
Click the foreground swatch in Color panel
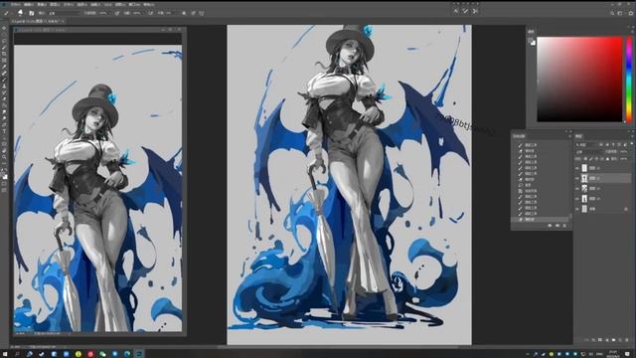pyautogui.click(x=531, y=41)
